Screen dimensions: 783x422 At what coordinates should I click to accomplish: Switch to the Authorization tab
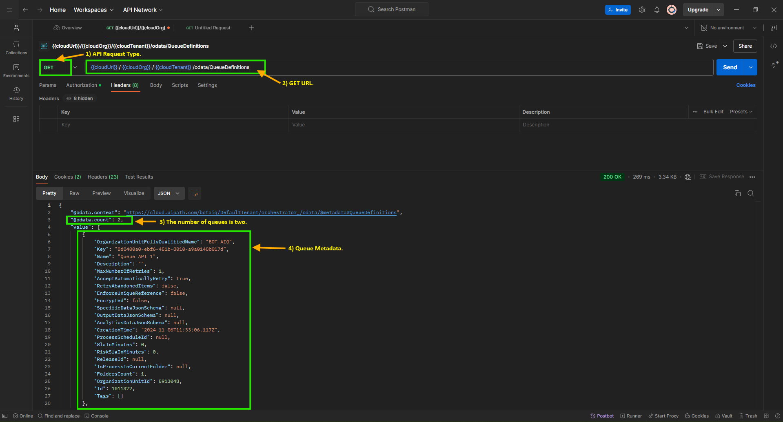click(84, 85)
